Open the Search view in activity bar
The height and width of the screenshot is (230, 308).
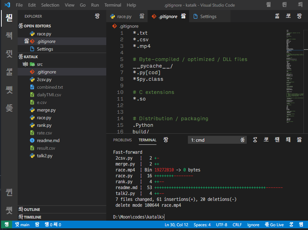pos(9,36)
